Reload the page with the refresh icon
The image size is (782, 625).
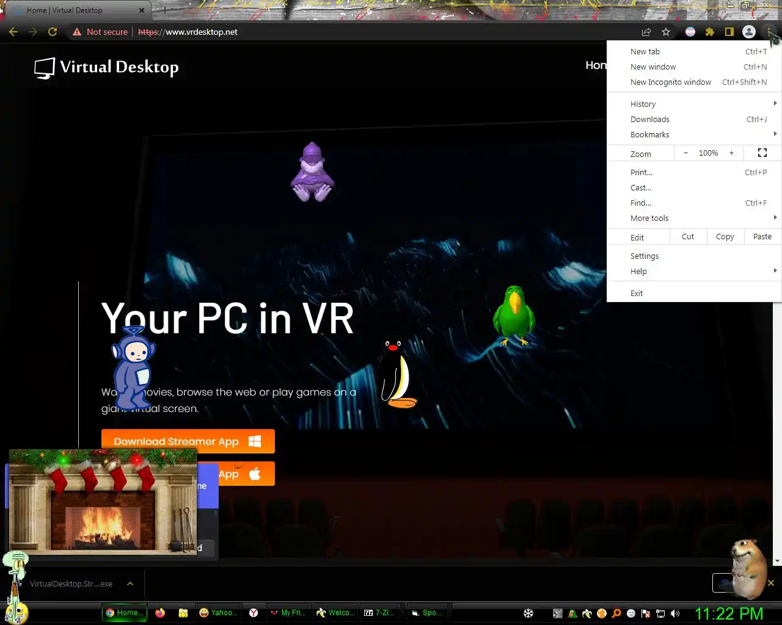[x=53, y=32]
